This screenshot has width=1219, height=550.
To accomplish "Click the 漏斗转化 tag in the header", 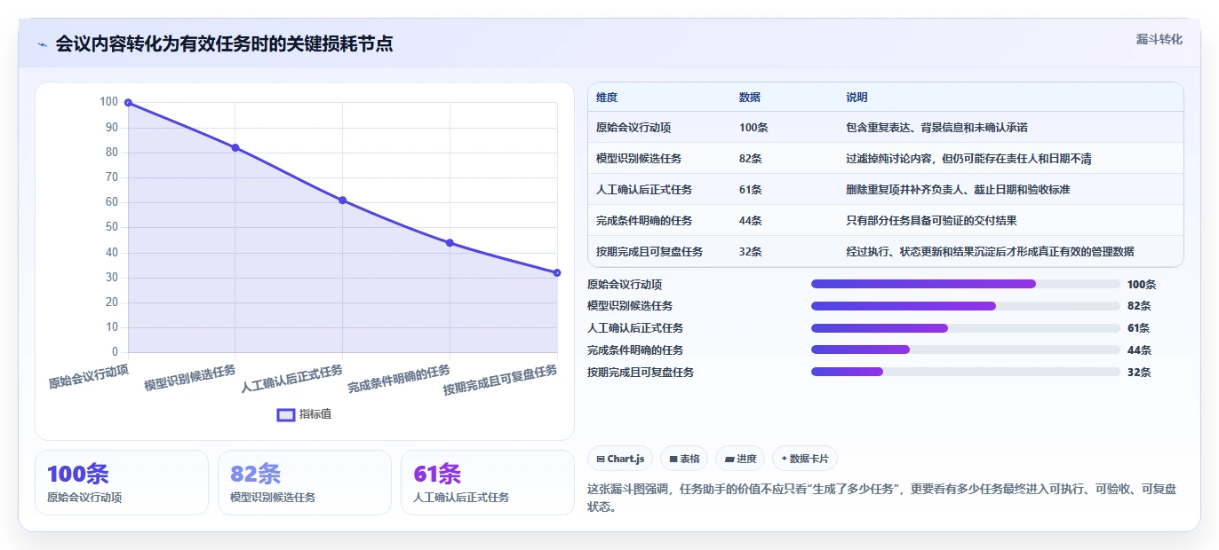I will pos(1159,40).
